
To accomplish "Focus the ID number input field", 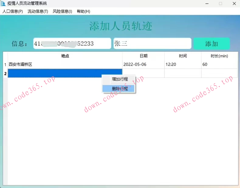I will pos(72,44).
